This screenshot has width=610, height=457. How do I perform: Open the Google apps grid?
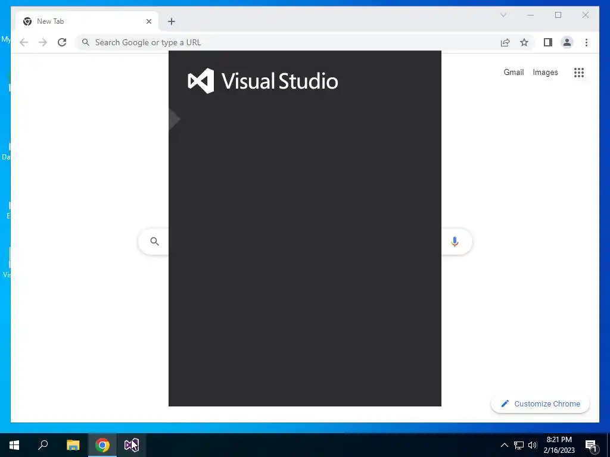pos(579,72)
